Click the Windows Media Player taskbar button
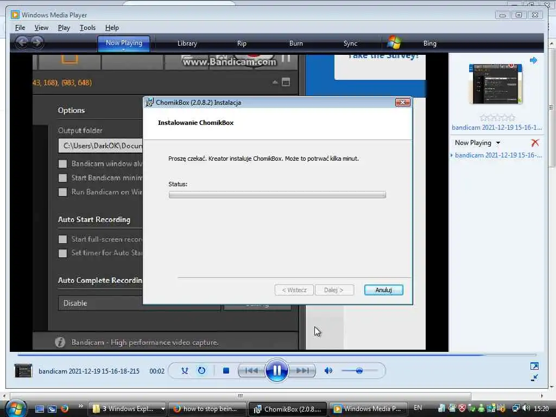Viewport: 556px width, 417px height. (x=369, y=409)
